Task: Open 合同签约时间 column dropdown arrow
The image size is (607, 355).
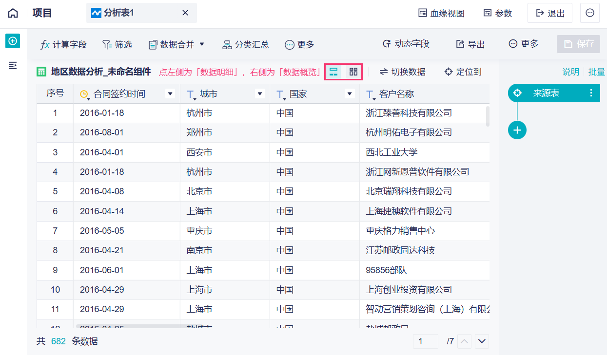Action: tap(170, 94)
